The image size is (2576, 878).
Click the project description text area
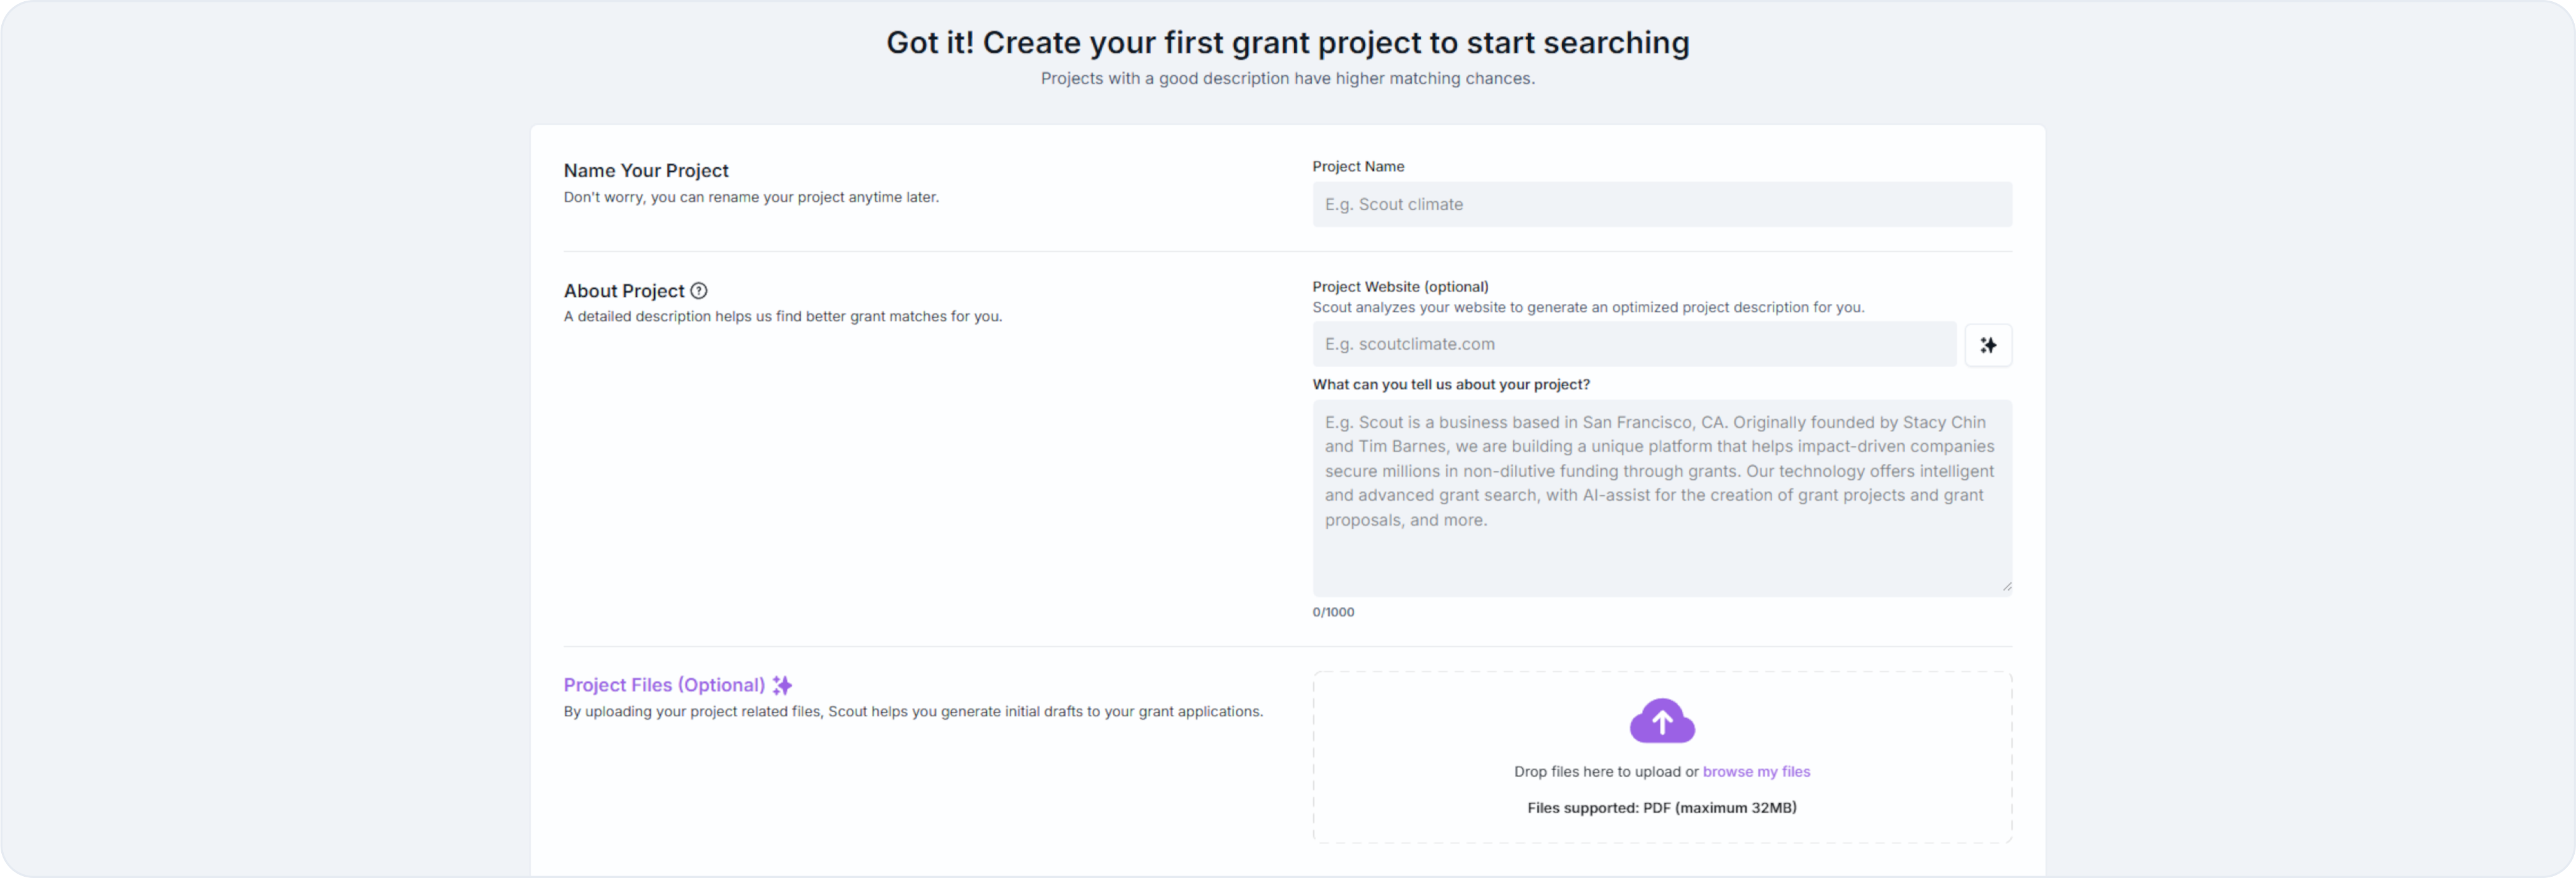tap(1661, 498)
